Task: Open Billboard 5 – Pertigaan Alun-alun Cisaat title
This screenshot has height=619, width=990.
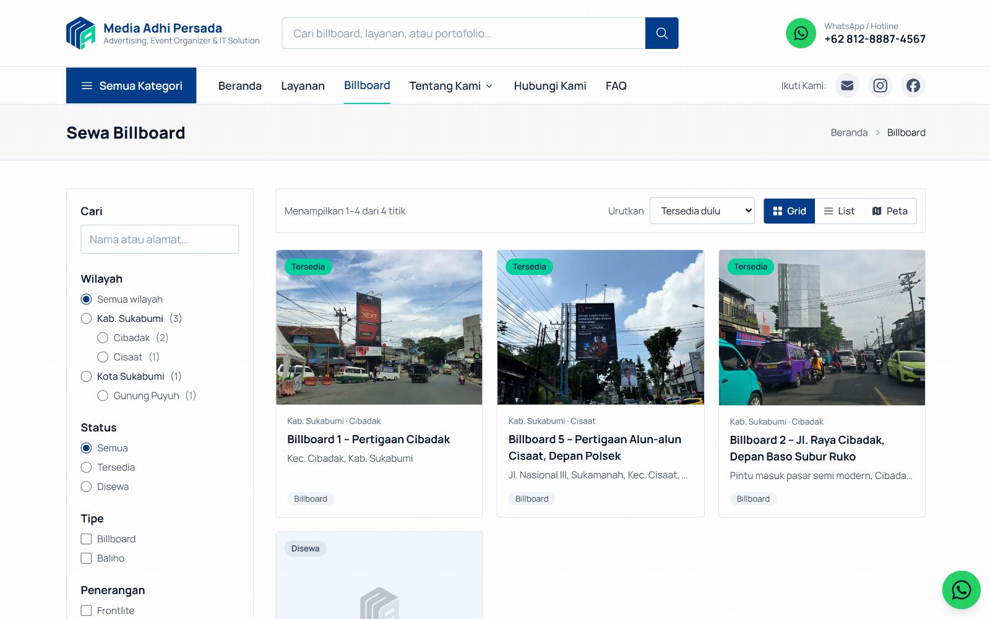Action: [x=595, y=448]
